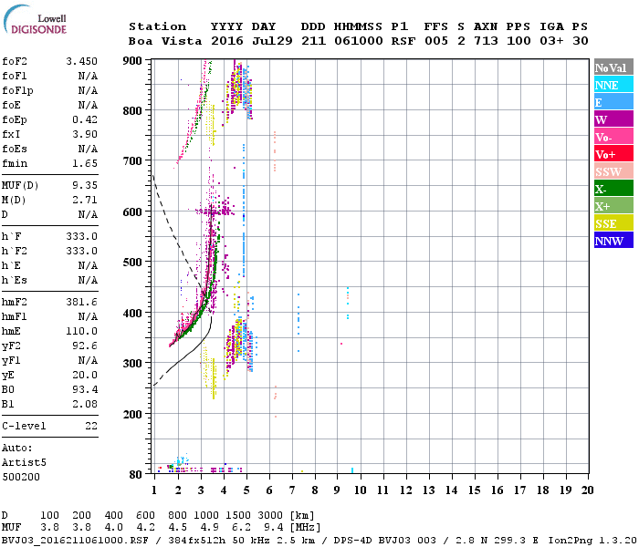Image resolution: width=639 pixels, height=547 pixels.
Task: Click the Jul29 date in header
Action: (272, 41)
